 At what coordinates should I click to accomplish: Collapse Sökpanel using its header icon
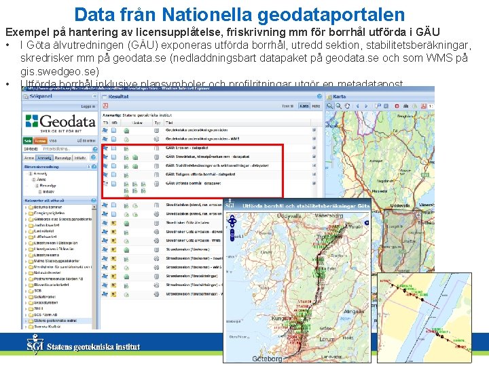pyautogui.click(x=95, y=96)
